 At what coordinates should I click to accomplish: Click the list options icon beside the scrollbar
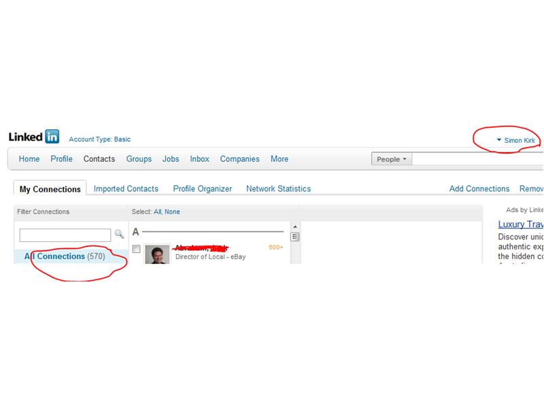click(294, 236)
